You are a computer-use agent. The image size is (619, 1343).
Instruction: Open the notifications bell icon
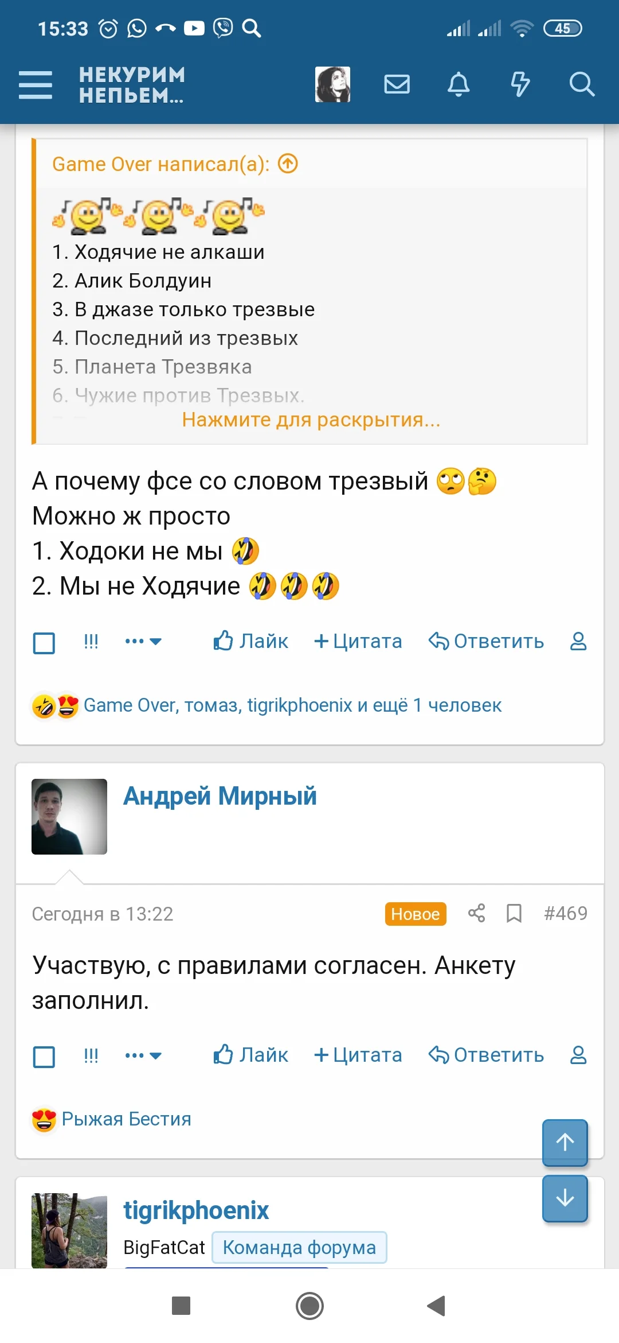tap(459, 84)
